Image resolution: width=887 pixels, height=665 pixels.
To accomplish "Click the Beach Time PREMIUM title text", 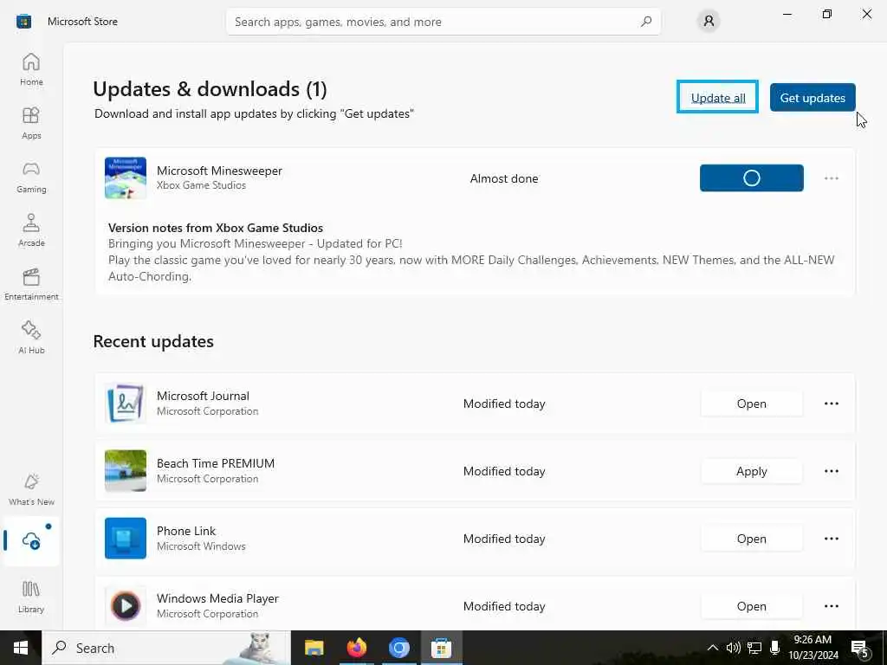I will click(x=216, y=463).
